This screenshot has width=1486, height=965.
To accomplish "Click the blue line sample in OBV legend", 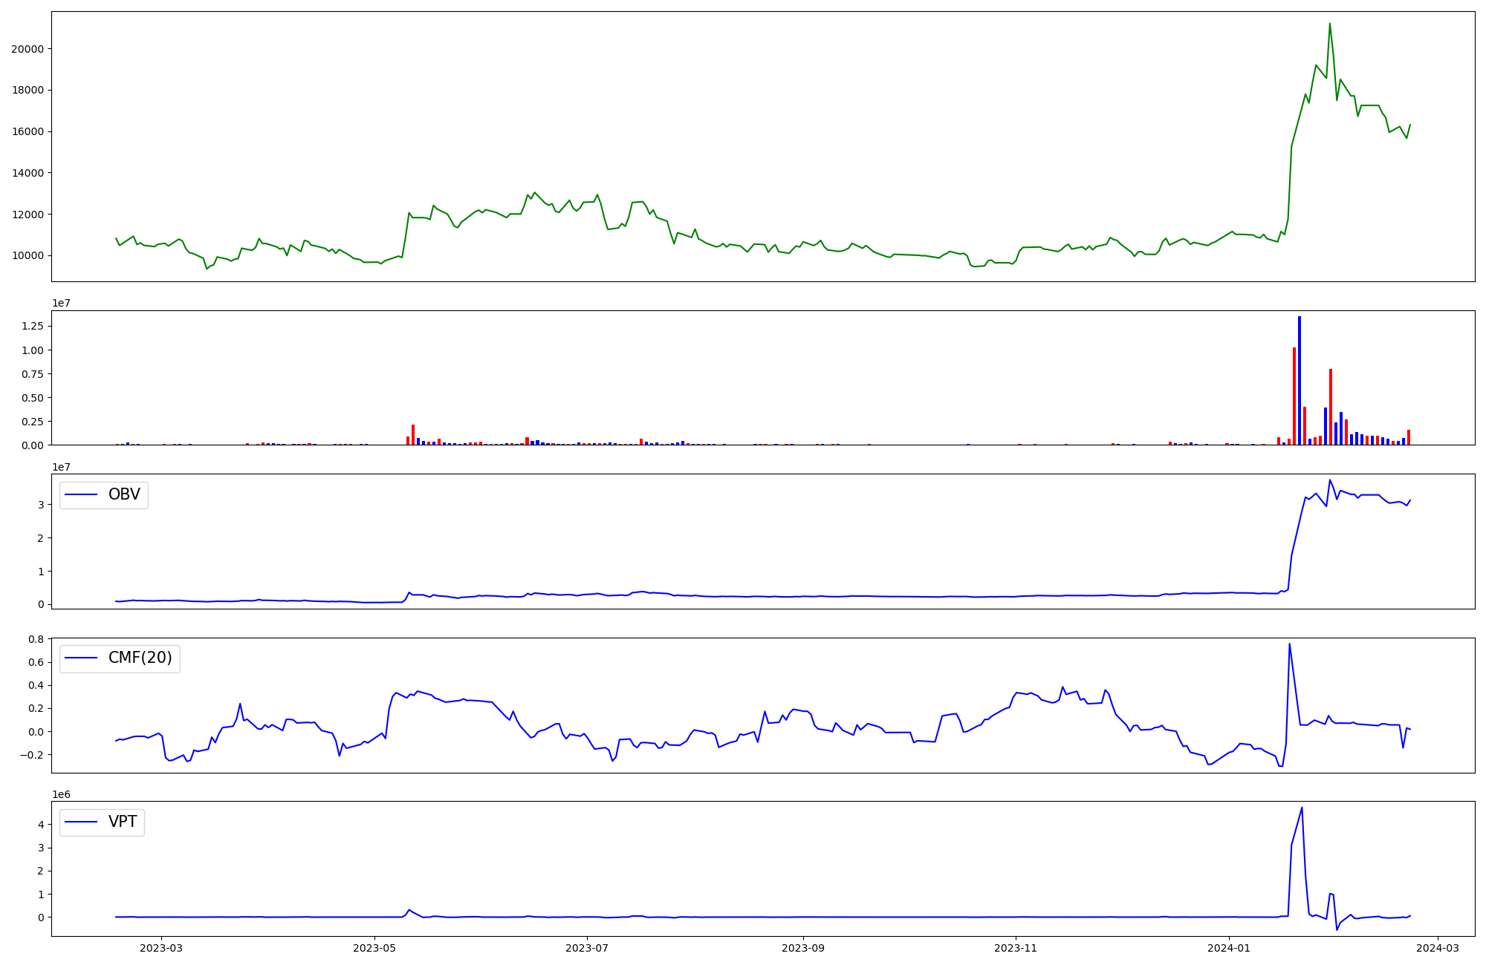I will (x=82, y=494).
